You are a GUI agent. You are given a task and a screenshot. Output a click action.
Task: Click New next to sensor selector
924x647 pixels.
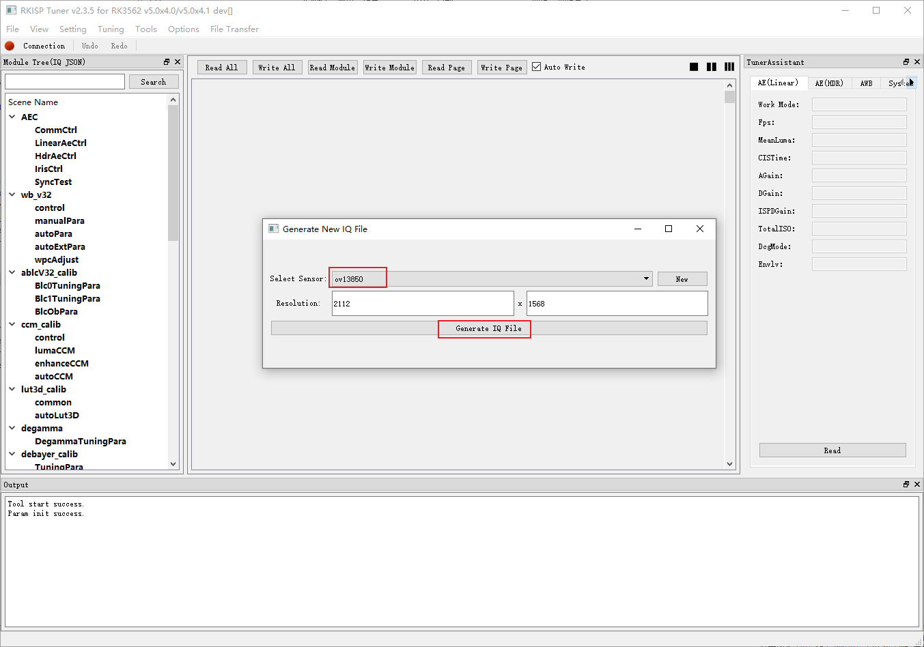(x=682, y=279)
